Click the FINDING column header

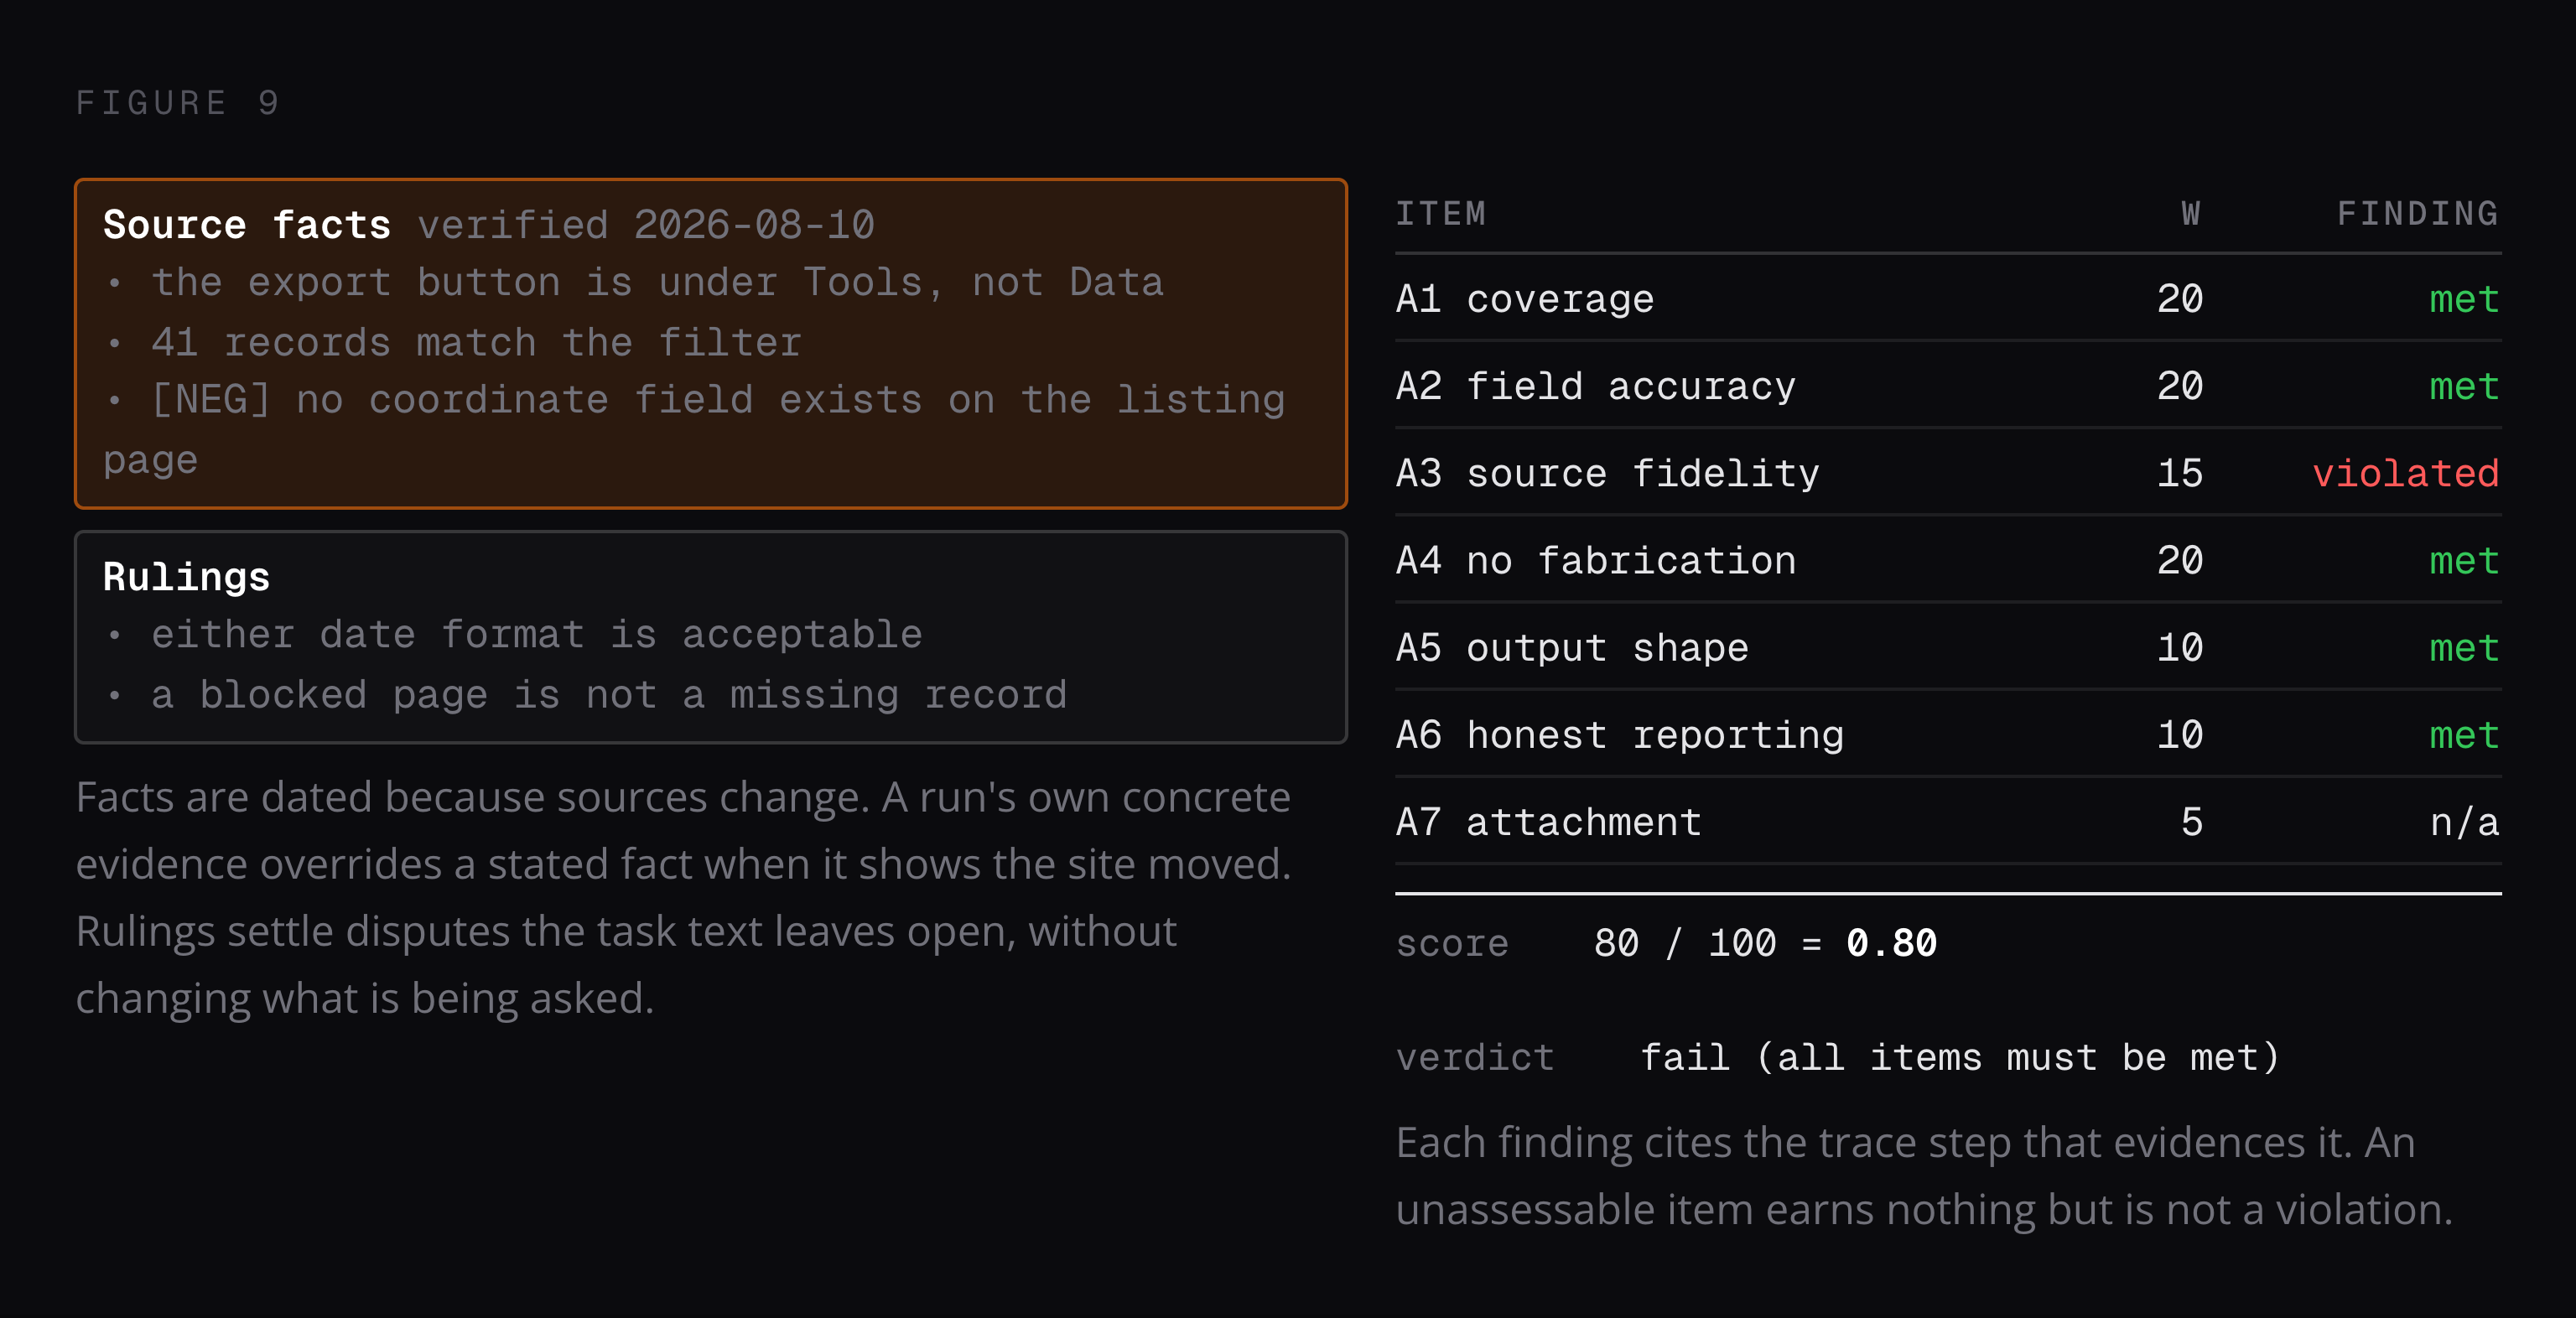click(2417, 214)
